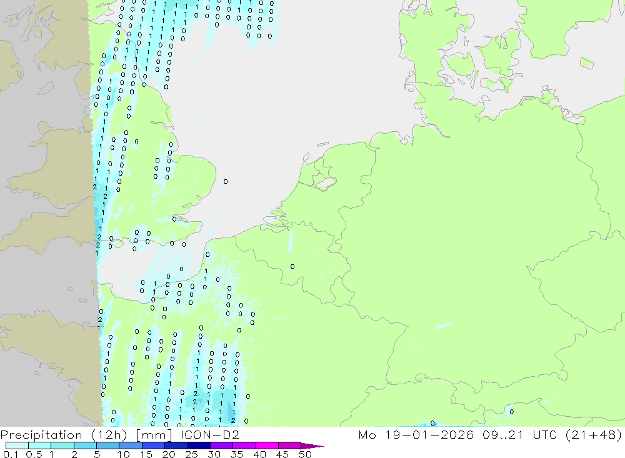This screenshot has height=458, width=625.
Task: Select the 45–50 mm legend swatch
Action: pos(290,446)
